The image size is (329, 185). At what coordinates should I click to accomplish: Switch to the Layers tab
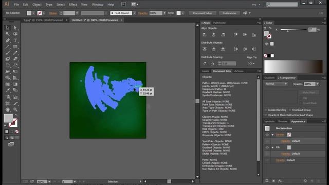pyautogui.click(x=206, y=71)
